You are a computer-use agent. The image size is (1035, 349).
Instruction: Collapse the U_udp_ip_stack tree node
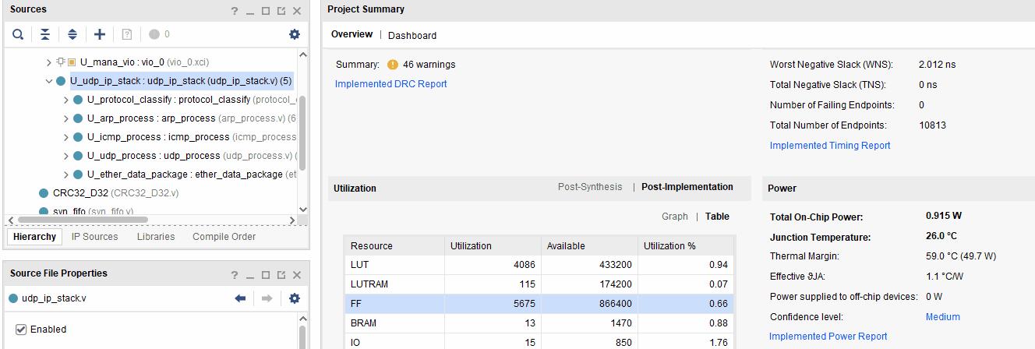[49, 81]
